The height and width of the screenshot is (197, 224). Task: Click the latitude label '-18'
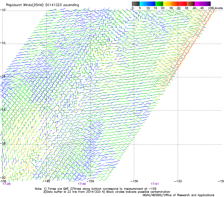coord(3,143)
